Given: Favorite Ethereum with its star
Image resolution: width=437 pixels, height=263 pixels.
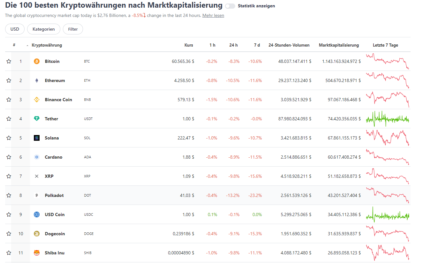Looking at the screenshot, I should 9,80.
